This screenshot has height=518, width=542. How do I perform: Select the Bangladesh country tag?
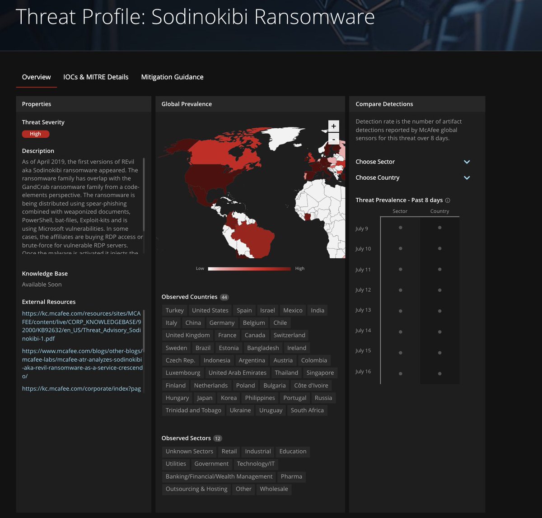coord(263,348)
